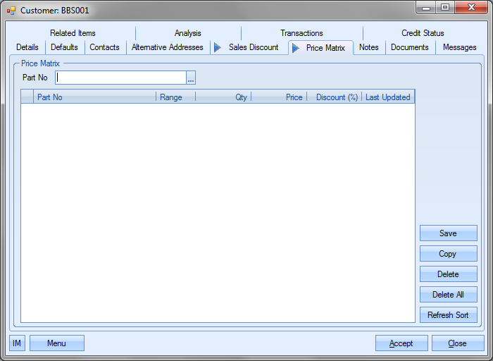Maximize the Customer BBS001 window

click(445, 8)
